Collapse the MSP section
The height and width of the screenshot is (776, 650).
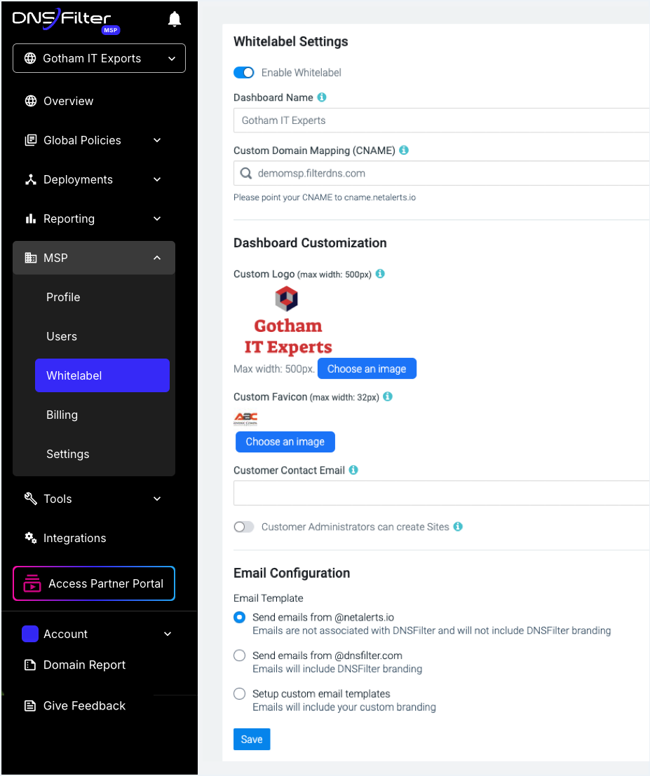[x=94, y=258]
